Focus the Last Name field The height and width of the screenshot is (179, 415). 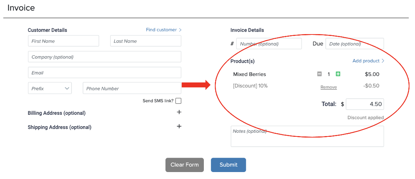(x=146, y=41)
